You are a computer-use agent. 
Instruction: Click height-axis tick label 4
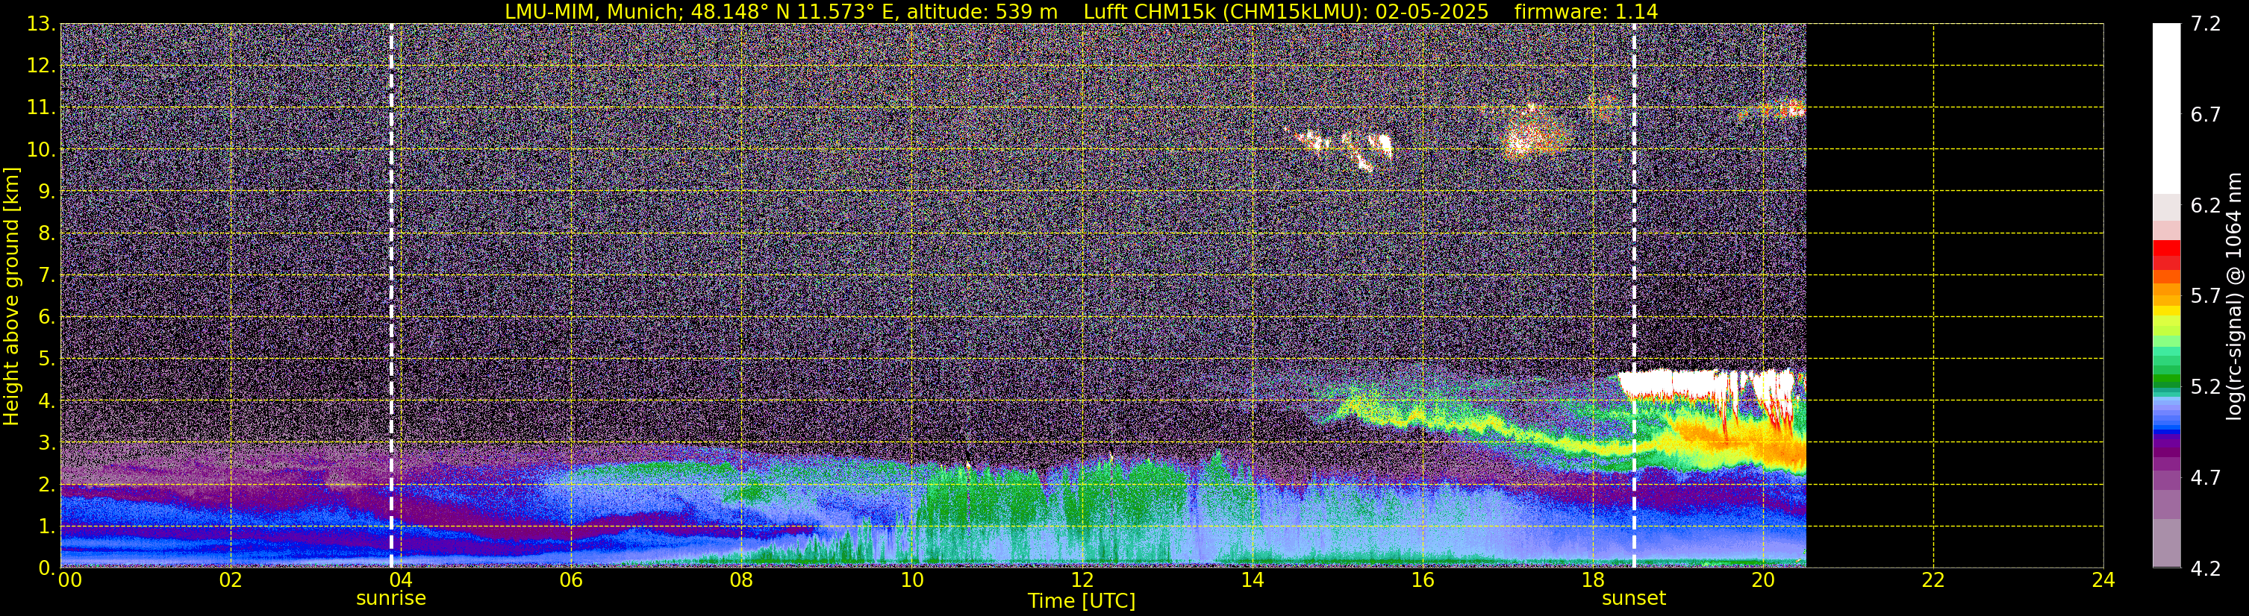(x=46, y=401)
